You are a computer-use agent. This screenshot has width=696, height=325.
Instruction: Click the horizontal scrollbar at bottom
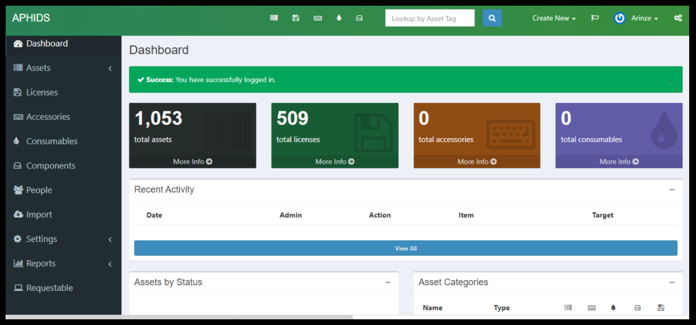click(x=179, y=317)
